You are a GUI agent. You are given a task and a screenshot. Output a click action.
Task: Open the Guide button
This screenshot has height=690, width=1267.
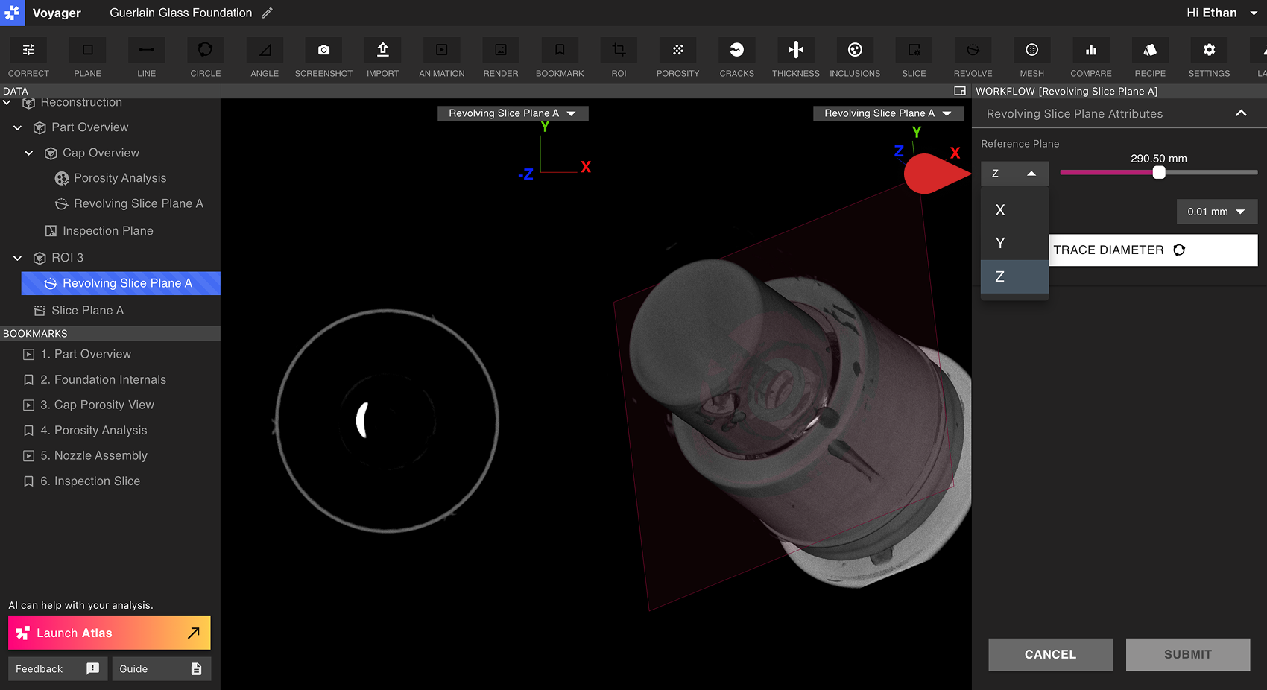162,668
